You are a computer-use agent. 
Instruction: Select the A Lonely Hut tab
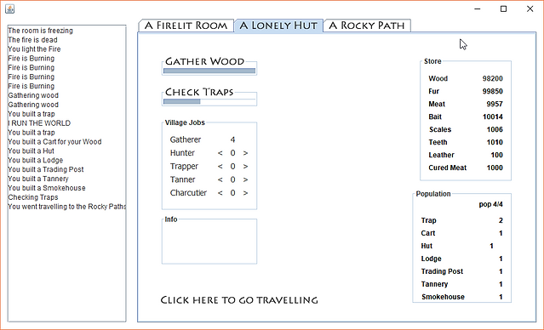(278, 26)
